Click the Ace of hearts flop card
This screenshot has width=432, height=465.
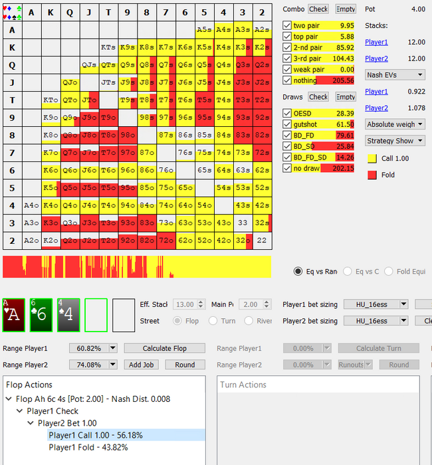coord(14,315)
